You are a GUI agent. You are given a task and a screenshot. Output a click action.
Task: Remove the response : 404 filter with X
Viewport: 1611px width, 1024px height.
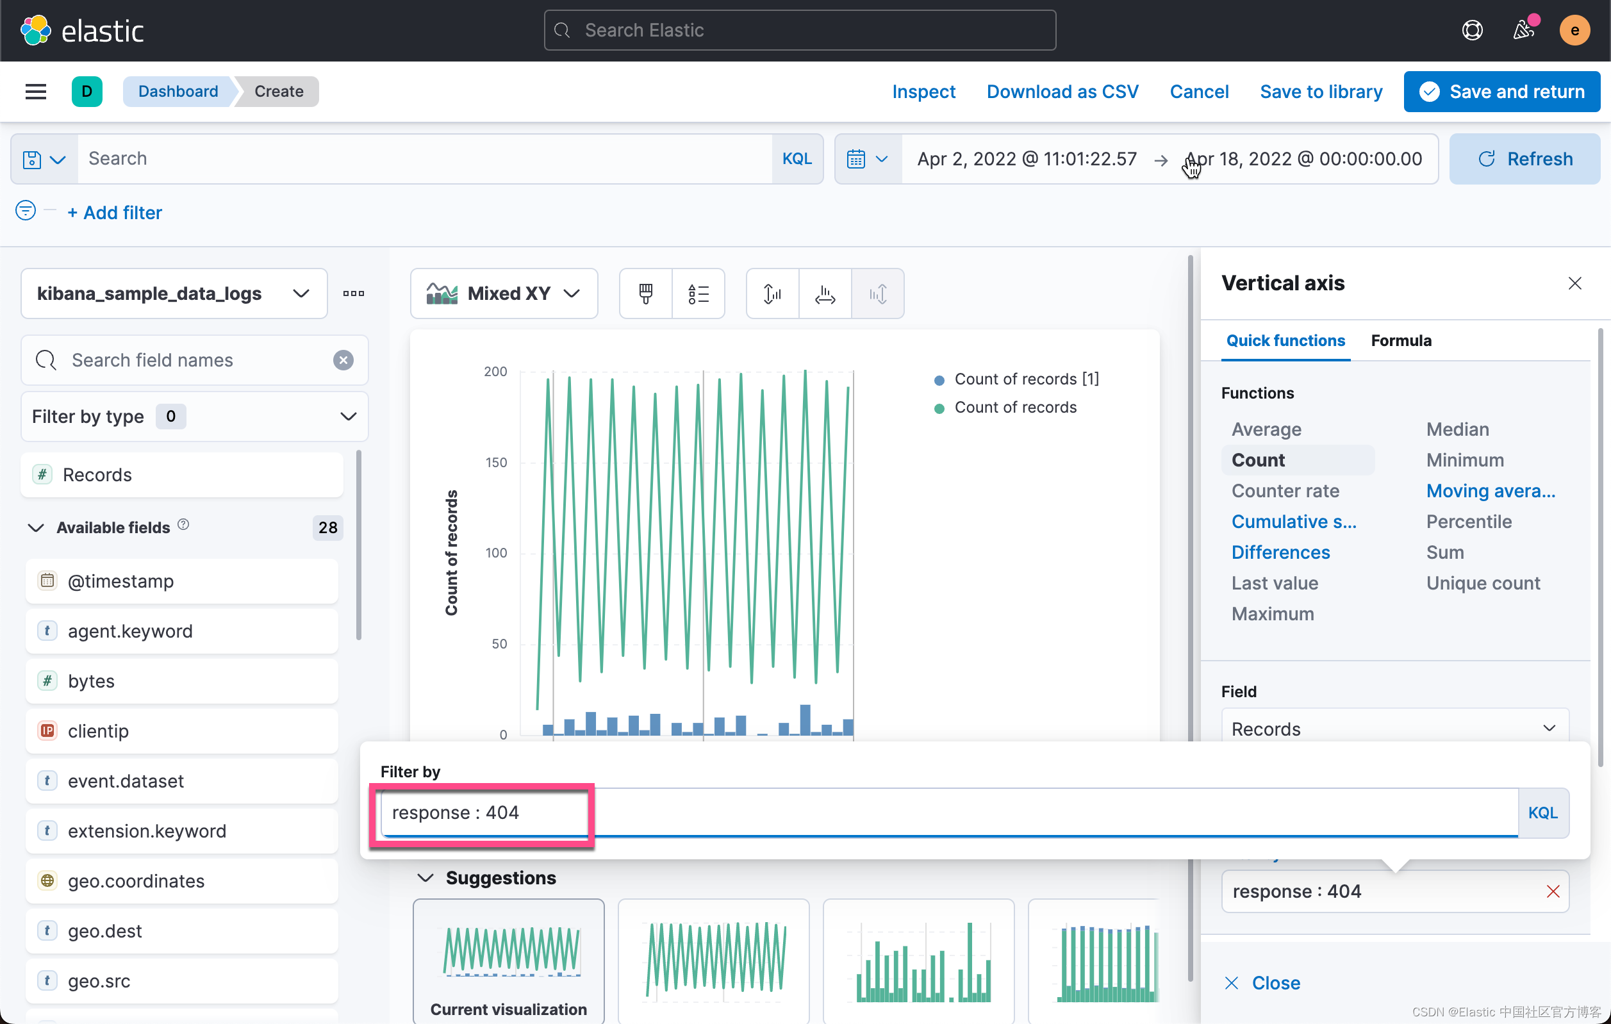click(x=1553, y=891)
